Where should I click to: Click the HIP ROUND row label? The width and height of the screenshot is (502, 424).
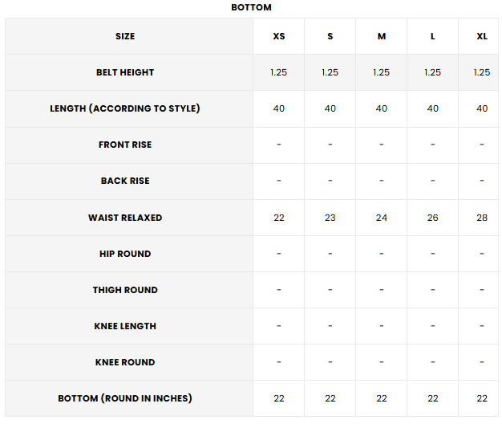coord(125,254)
